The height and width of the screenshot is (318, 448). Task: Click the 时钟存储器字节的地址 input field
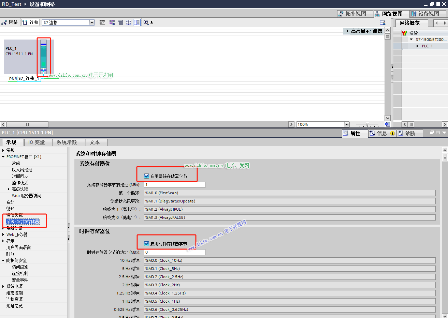(x=174, y=252)
